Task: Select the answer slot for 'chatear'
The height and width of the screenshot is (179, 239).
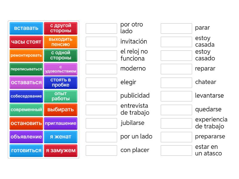Action: click(x=176, y=83)
